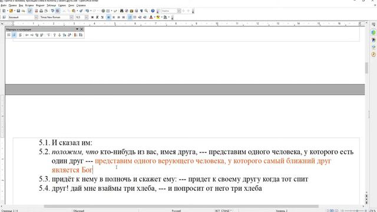Close the Bullets and Numbering toolbar
Viewport: 377px width, 212px height.
point(81,29)
